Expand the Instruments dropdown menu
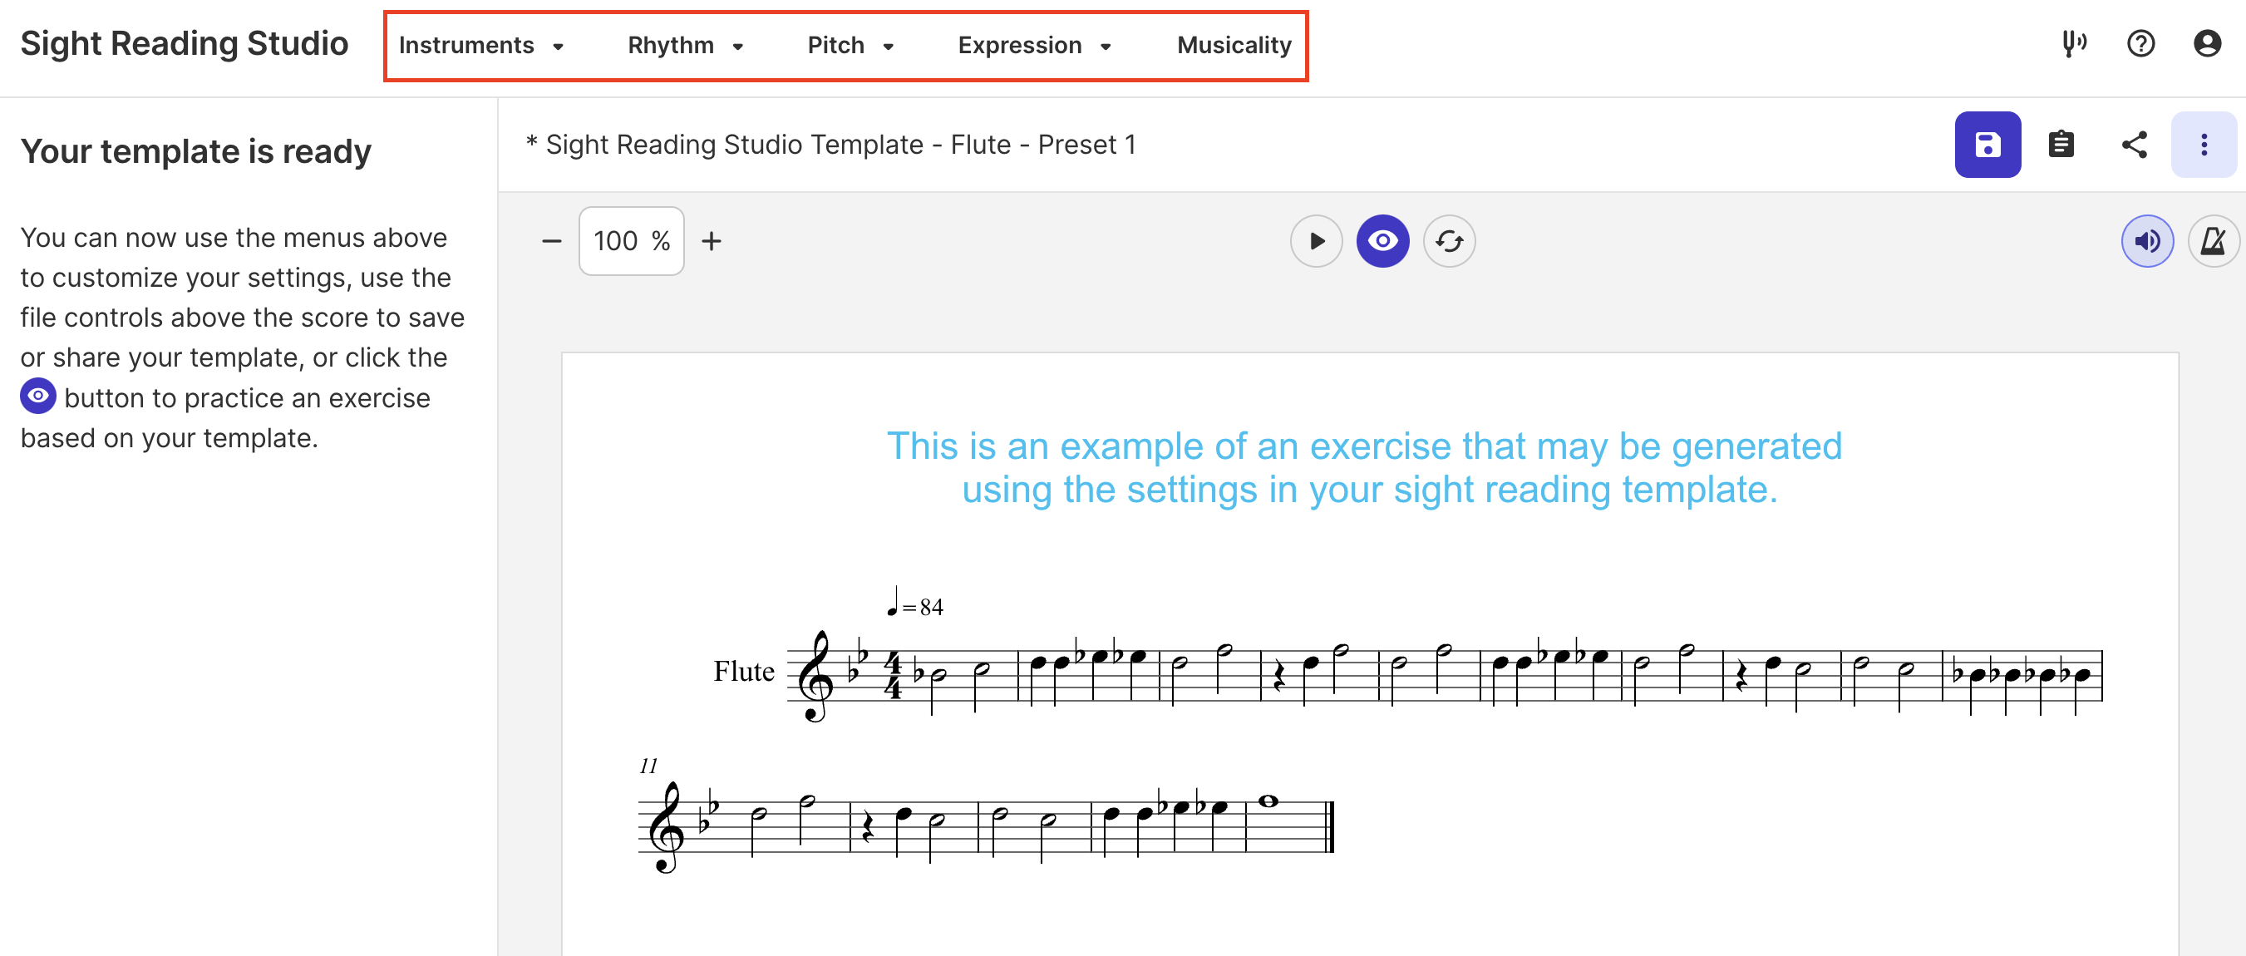The image size is (2246, 956). pos(480,43)
